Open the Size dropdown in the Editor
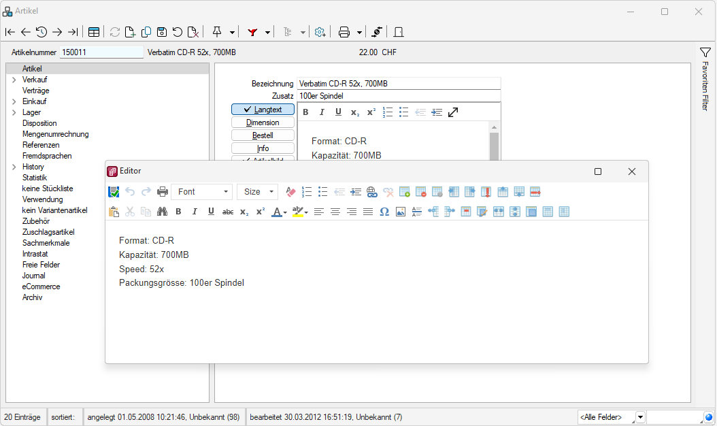The height and width of the screenshot is (426, 717). click(257, 192)
